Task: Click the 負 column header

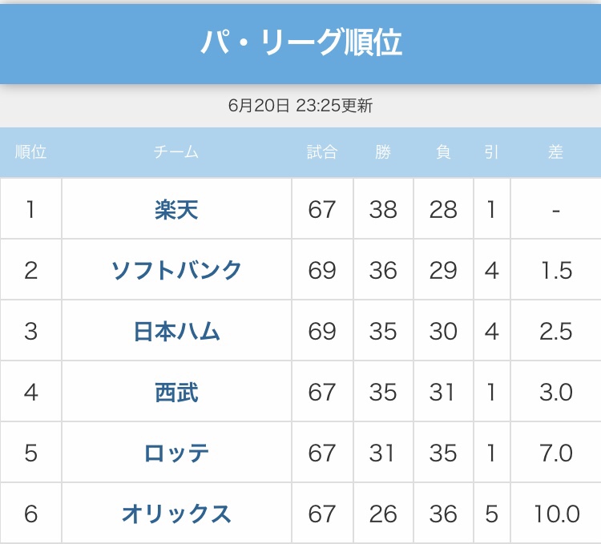Action: click(443, 152)
